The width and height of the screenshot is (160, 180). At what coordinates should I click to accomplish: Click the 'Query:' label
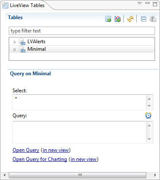20,116
